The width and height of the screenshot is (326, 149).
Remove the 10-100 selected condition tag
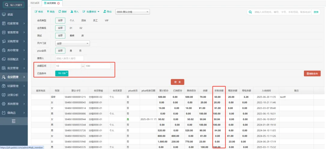[x=67, y=72]
